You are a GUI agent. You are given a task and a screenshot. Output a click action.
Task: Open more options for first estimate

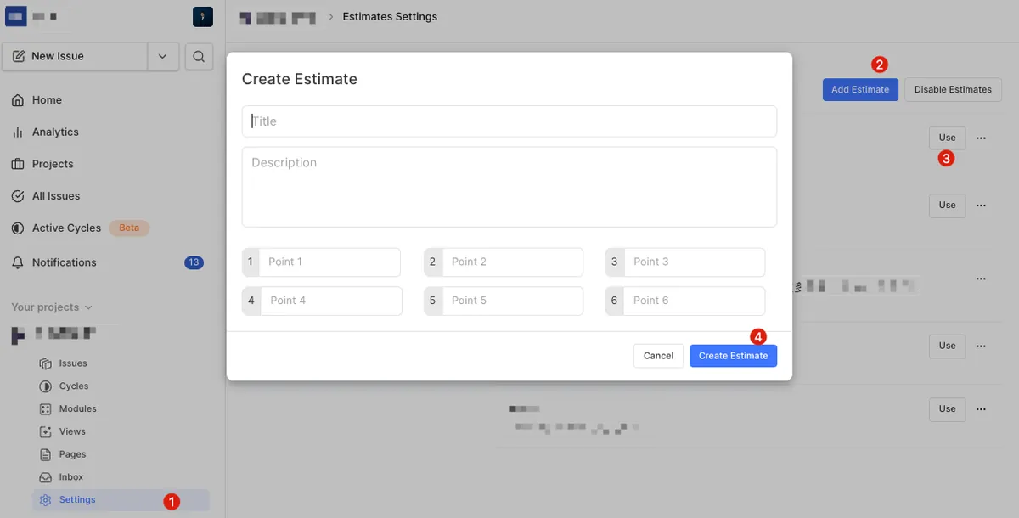[x=981, y=138]
